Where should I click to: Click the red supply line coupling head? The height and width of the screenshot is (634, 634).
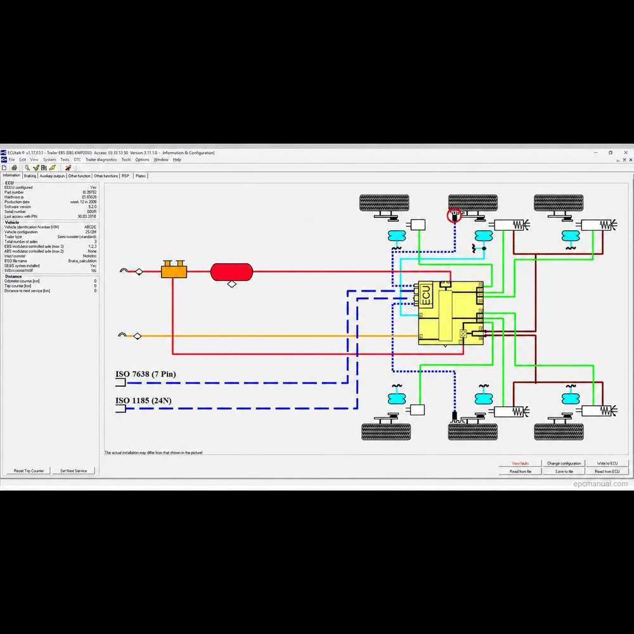point(124,270)
